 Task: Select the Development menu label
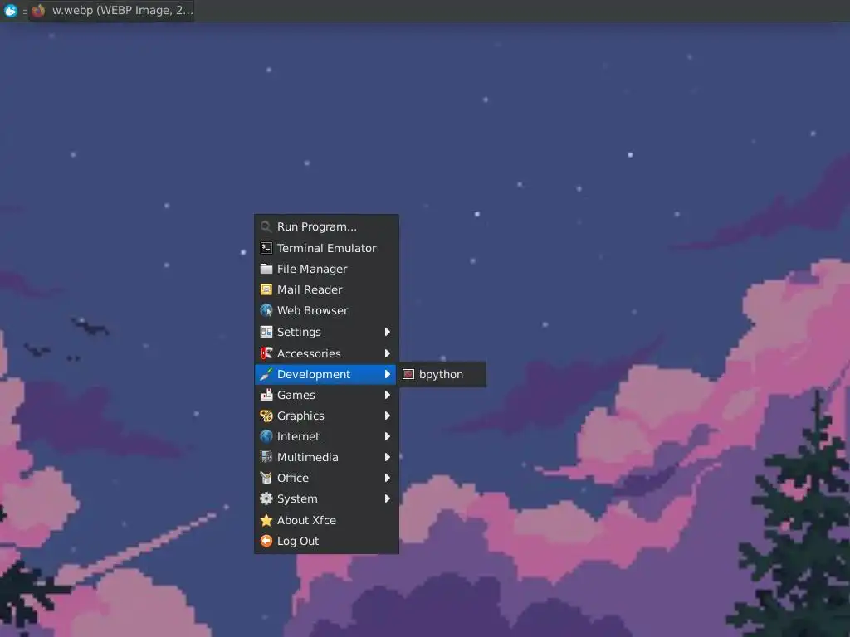[x=314, y=374]
